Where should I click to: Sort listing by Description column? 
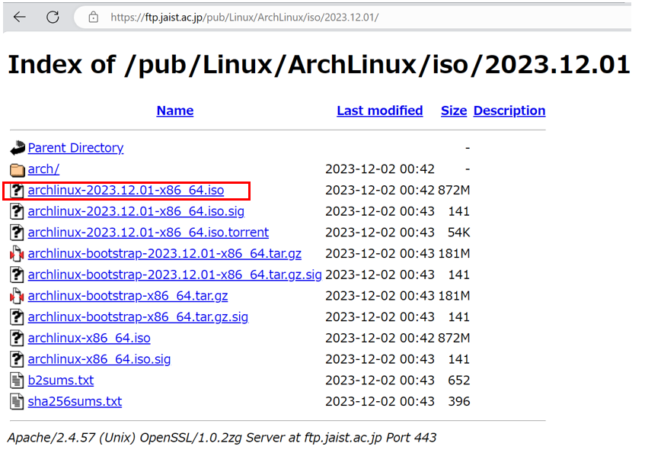click(x=509, y=111)
